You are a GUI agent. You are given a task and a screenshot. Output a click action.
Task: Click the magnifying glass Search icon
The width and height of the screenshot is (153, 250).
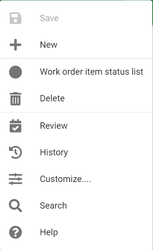click(15, 206)
